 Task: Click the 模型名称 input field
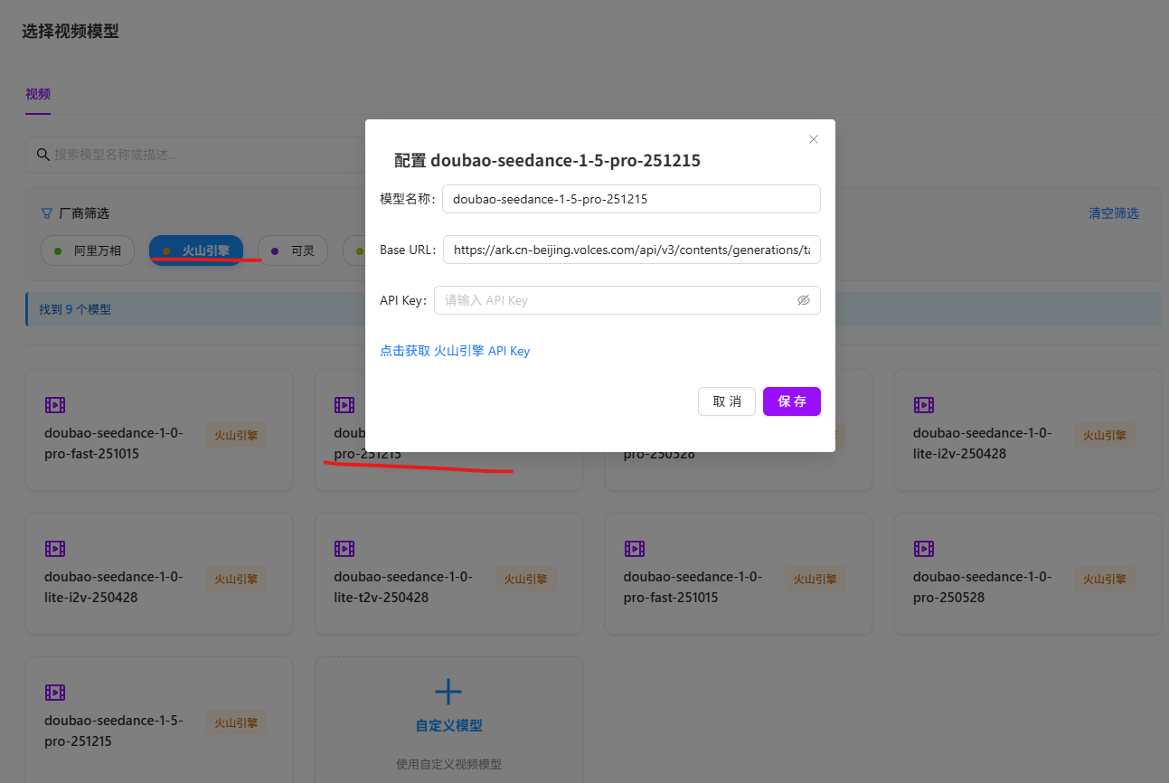point(631,199)
